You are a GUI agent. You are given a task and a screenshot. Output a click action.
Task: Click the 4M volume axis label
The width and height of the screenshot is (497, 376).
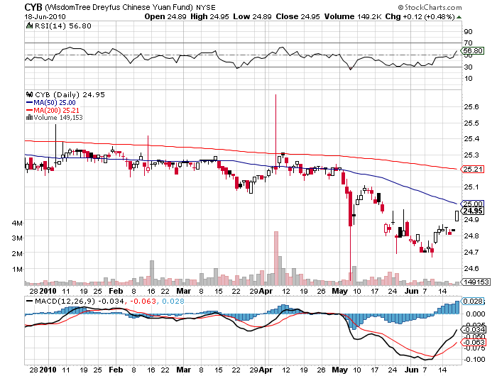click(x=17, y=223)
